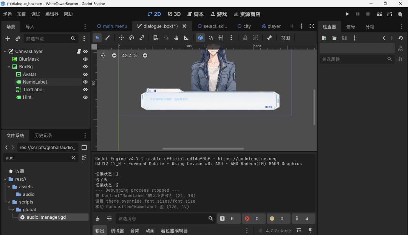Hide the Avatar node
408x235 pixels.
(85, 75)
